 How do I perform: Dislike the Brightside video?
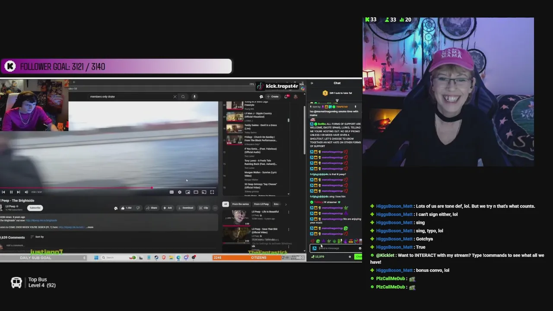(138, 208)
